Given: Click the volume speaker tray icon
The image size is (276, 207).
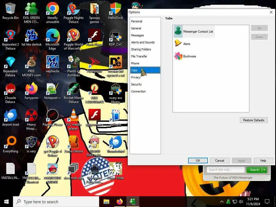Looking at the screenshot, I should click(241, 202).
